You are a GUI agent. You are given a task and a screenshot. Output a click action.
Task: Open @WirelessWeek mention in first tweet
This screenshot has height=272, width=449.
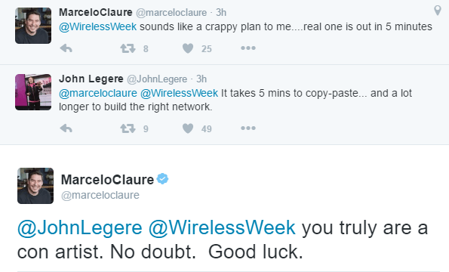(97, 26)
